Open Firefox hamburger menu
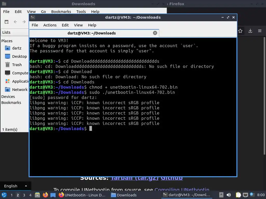Screen dimensions: 266x199 (260, 31)
